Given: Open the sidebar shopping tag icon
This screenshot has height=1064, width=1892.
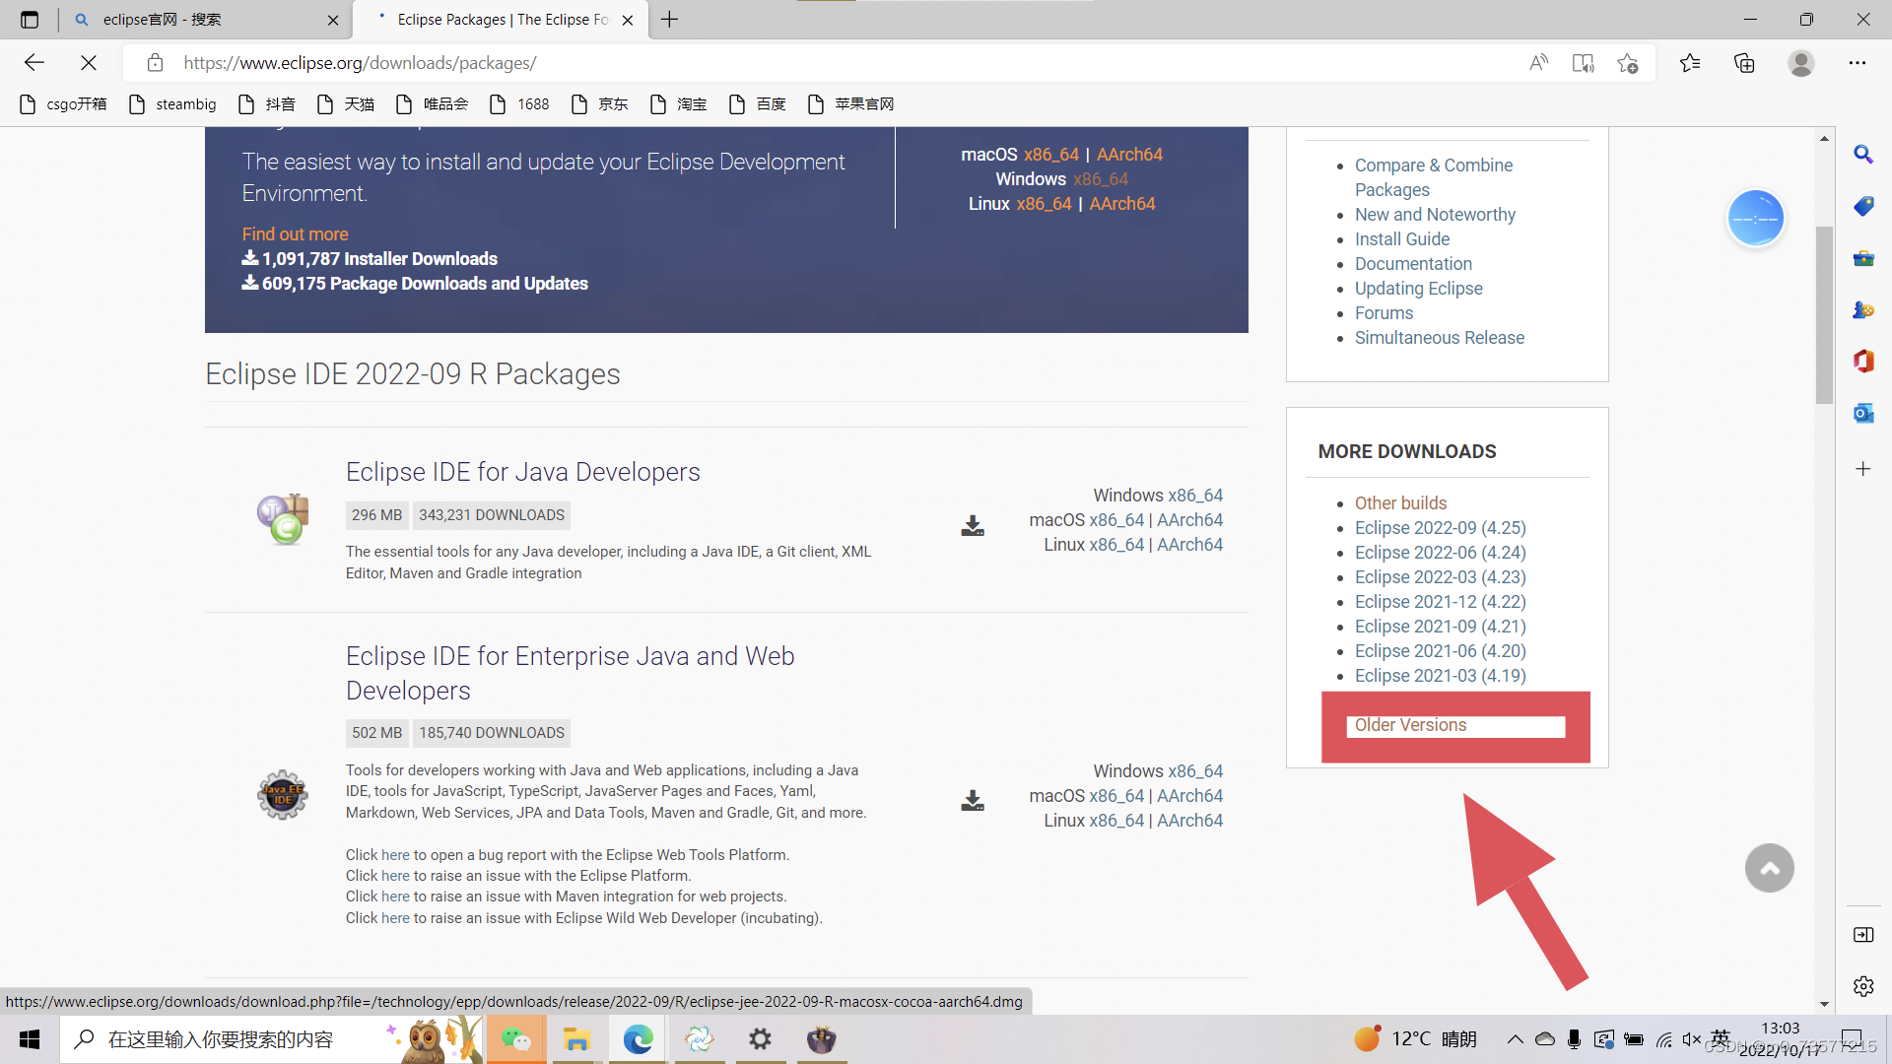Looking at the screenshot, I should (1863, 207).
